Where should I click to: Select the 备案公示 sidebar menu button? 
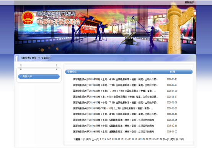pyautogui.click(x=39, y=76)
